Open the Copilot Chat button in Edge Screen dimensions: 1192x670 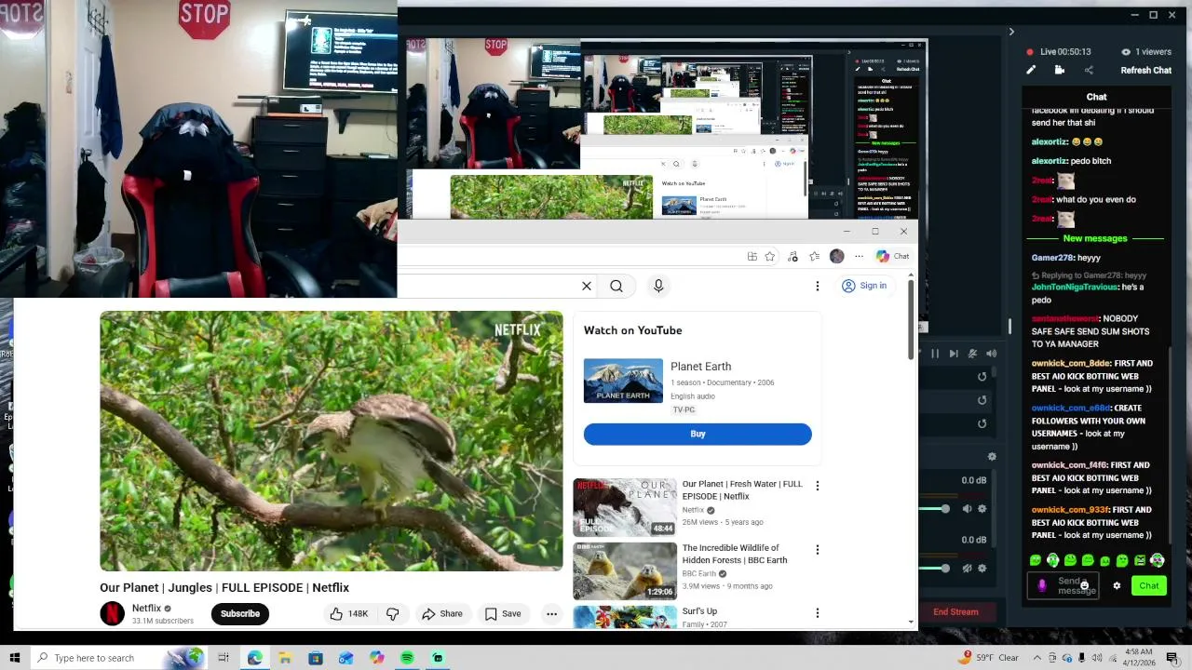[x=892, y=257]
